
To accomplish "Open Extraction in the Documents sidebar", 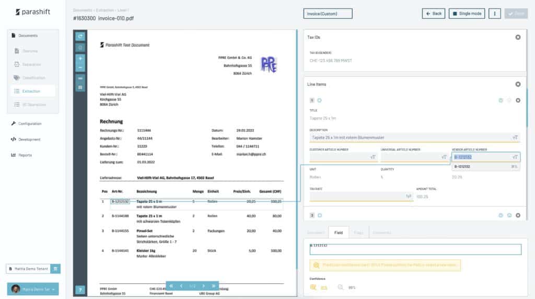I will coord(31,91).
